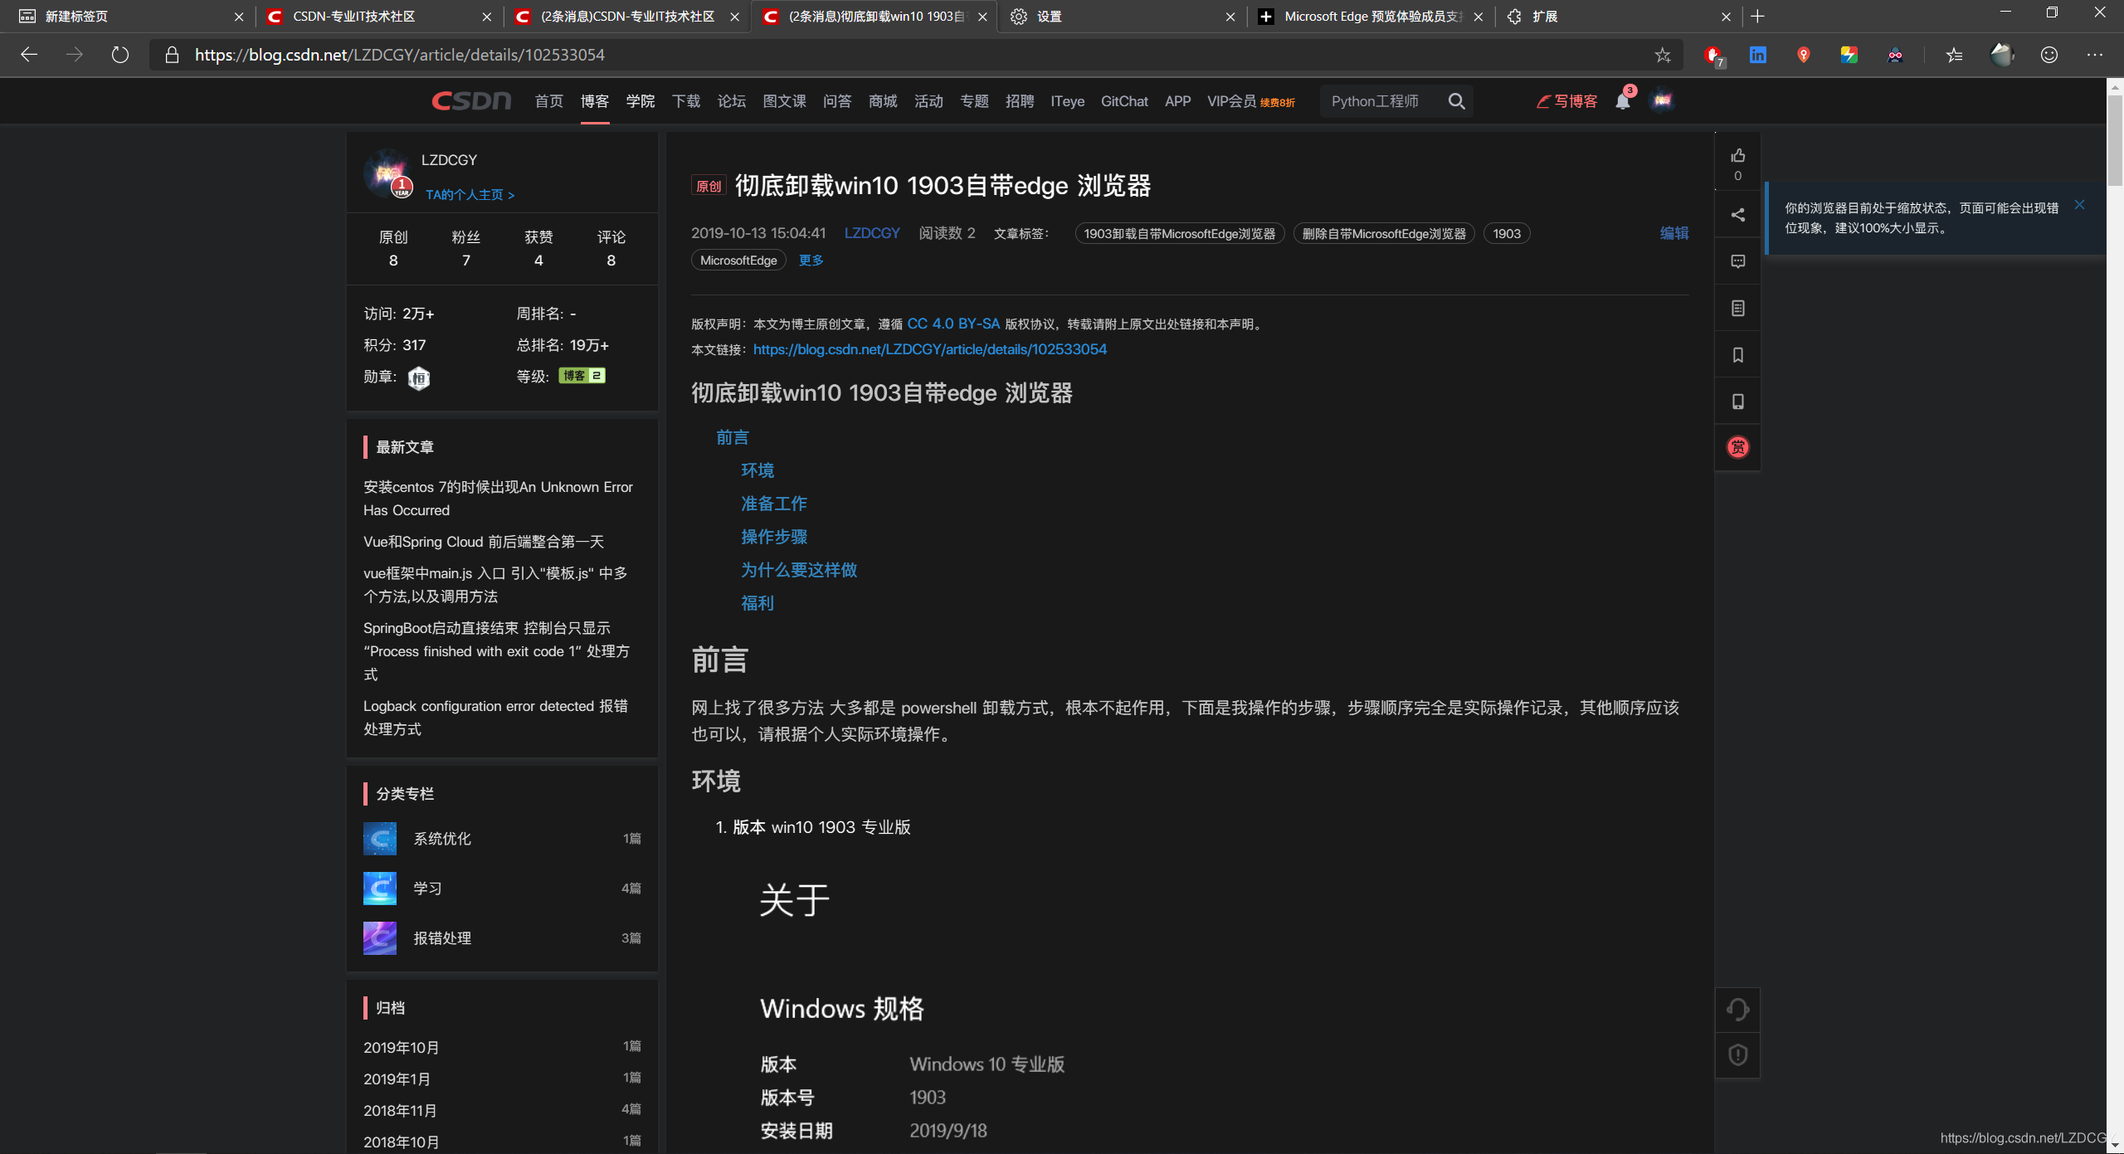
Task: Click the bookmark collect icon in sidebar
Action: [x=1737, y=355]
